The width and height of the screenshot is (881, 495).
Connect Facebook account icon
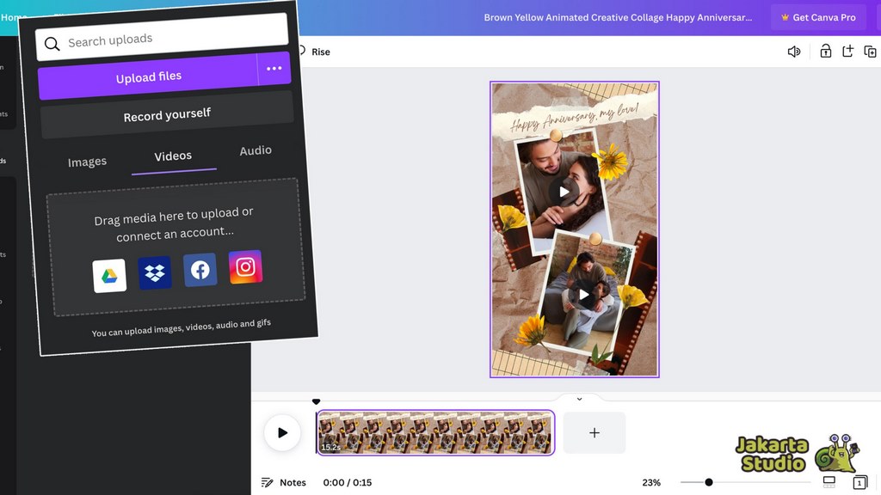[200, 270]
